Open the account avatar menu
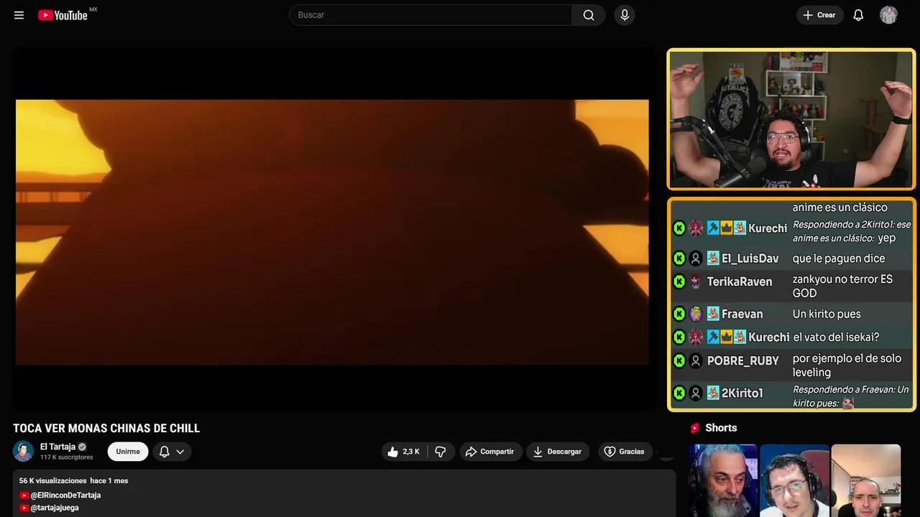920x517 pixels. coord(888,15)
